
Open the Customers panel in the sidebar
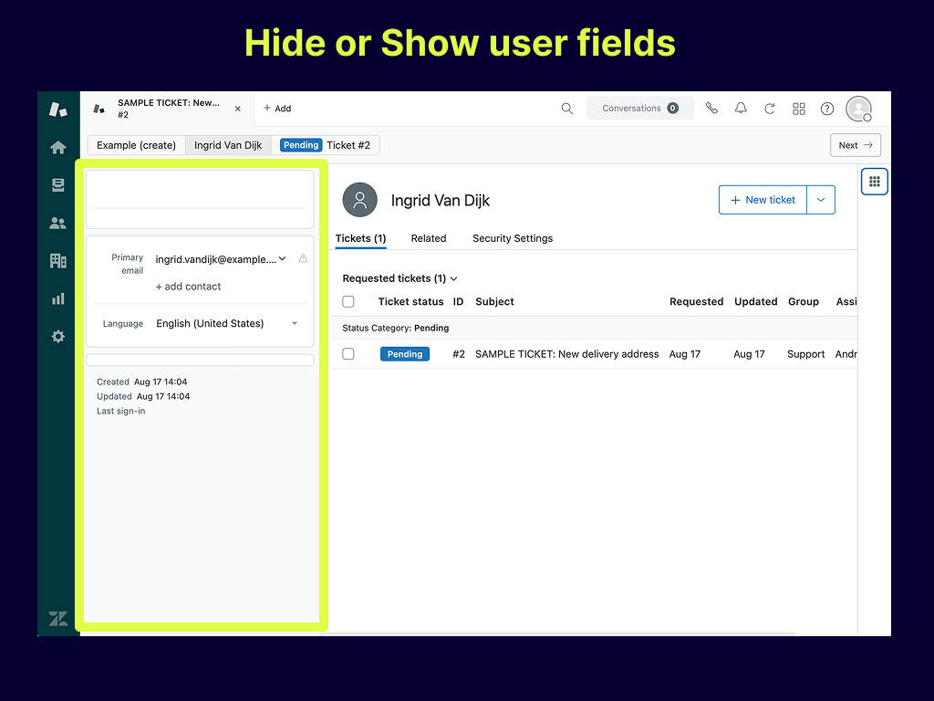tap(57, 223)
